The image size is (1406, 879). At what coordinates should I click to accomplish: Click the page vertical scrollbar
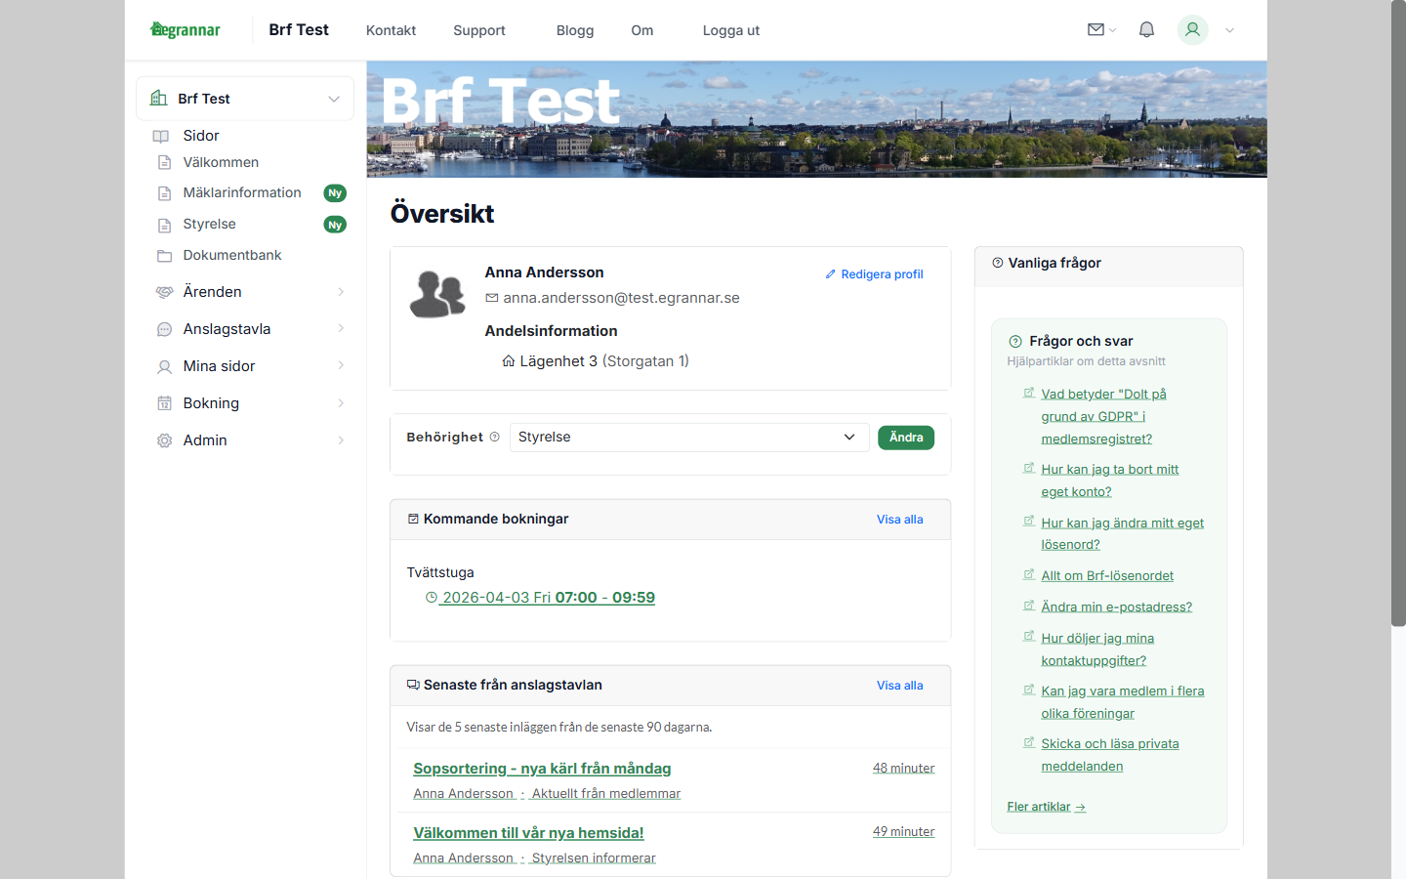(x=1398, y=313)
